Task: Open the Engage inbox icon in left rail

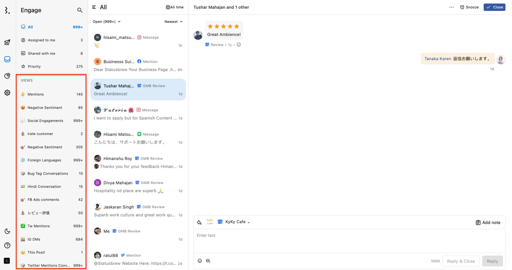Action: pos(7,59)
